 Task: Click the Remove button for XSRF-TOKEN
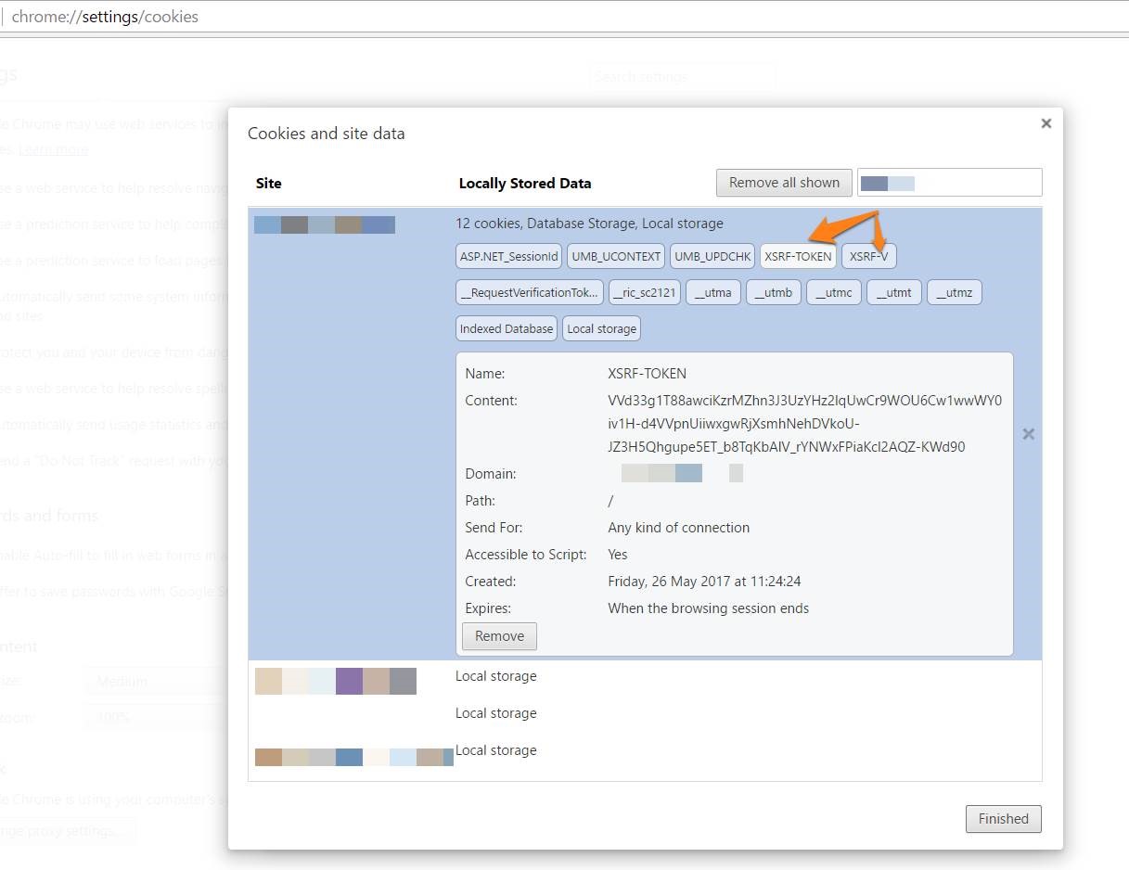499,636
